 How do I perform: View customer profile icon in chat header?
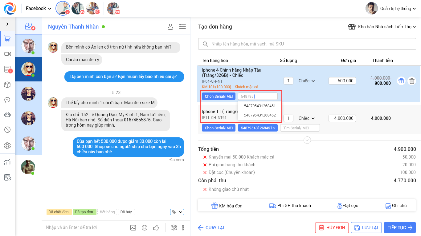click(x=170, y=27)
